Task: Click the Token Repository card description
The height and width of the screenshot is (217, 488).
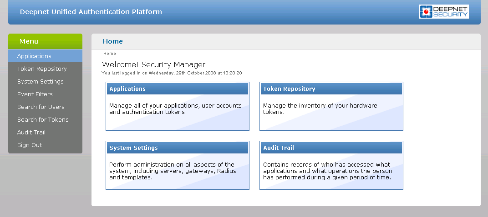Action: coord(320,109)
